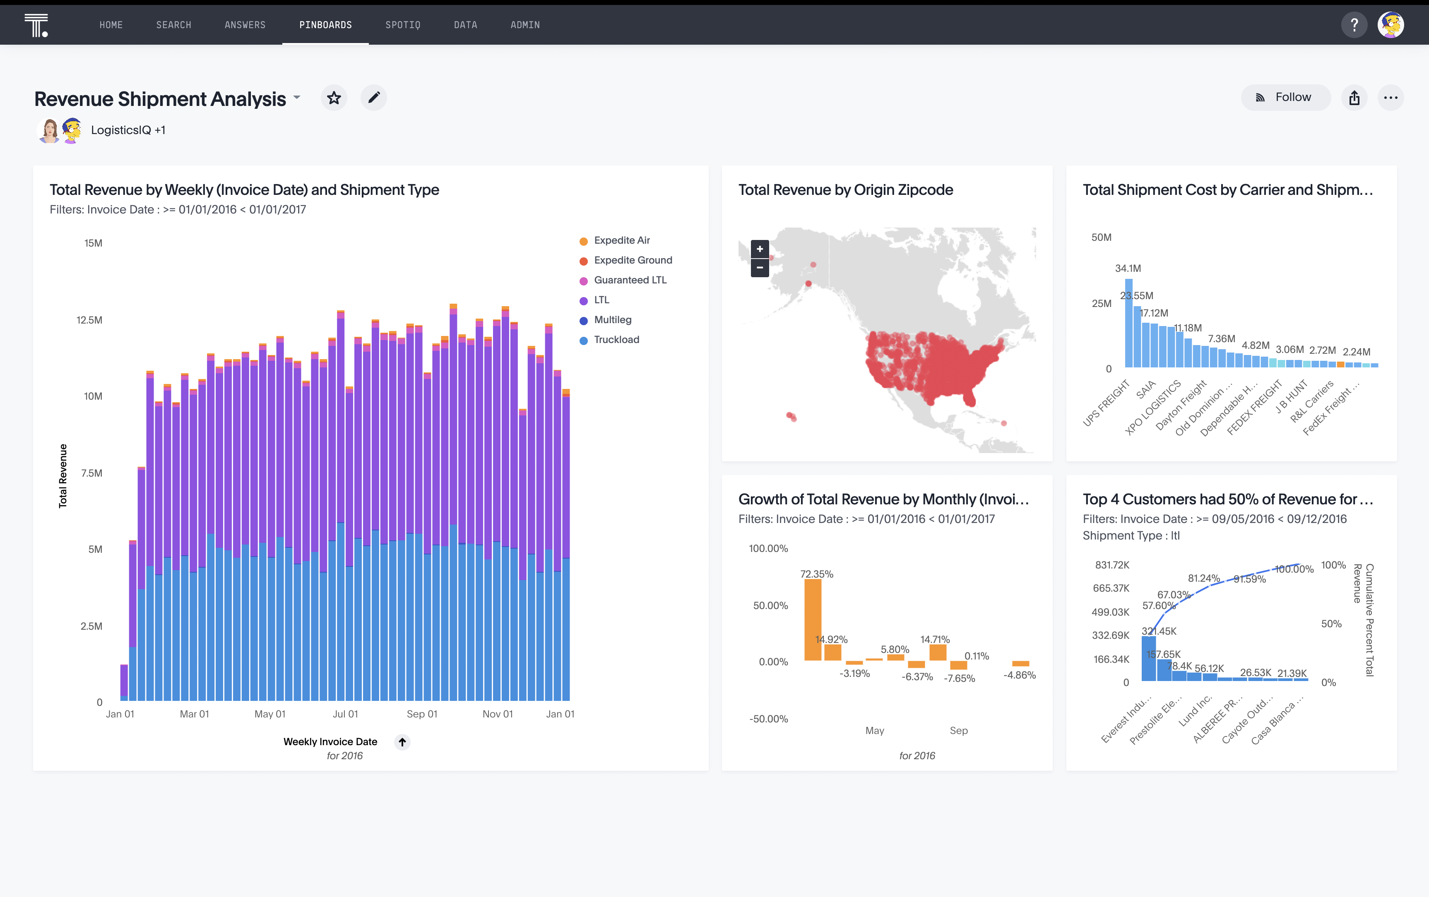Click the Sep 01 x-axis tick label
Screen dimensions: 1429x897
click(x=422, y=714)
